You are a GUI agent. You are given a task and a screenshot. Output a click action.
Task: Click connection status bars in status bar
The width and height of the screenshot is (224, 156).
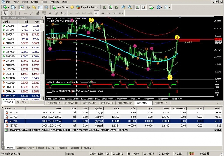(x=191, y=154)
